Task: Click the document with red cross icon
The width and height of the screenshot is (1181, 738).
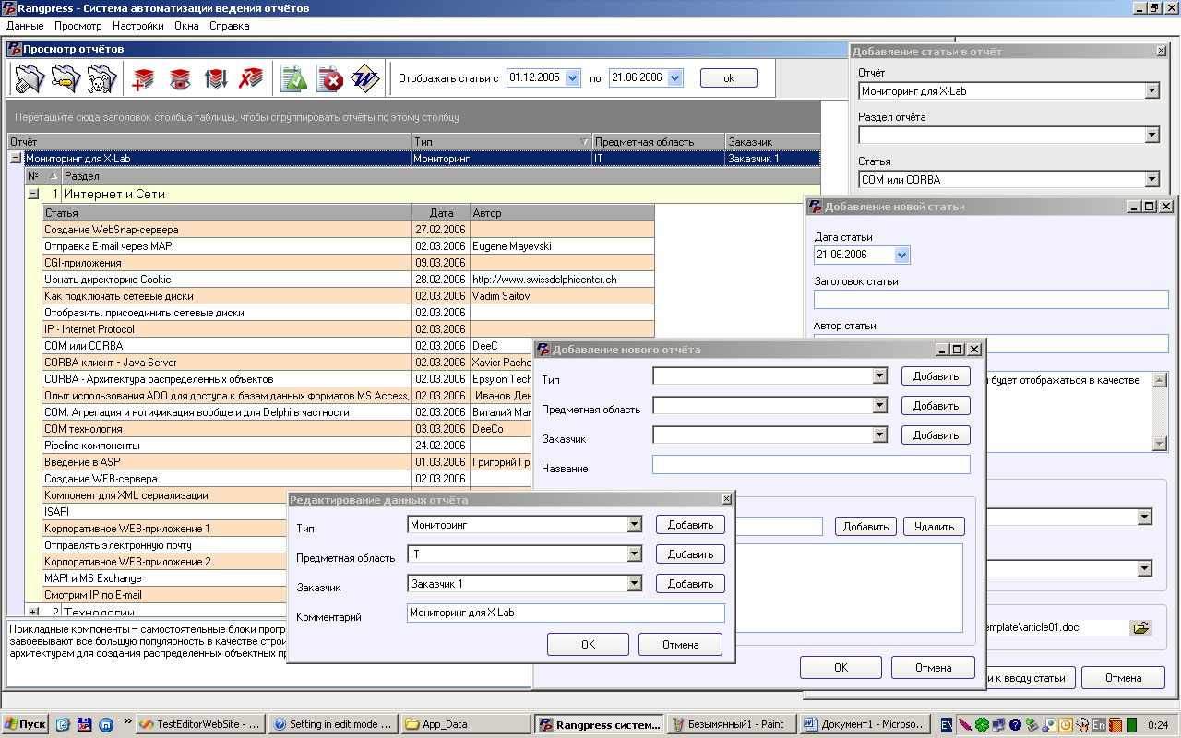Action: point(329,79)
